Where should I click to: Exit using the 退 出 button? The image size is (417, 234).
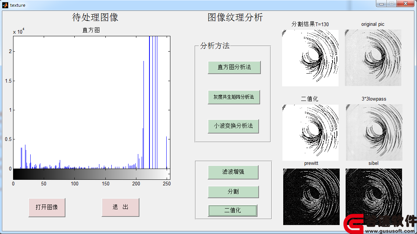click(120, 207)
